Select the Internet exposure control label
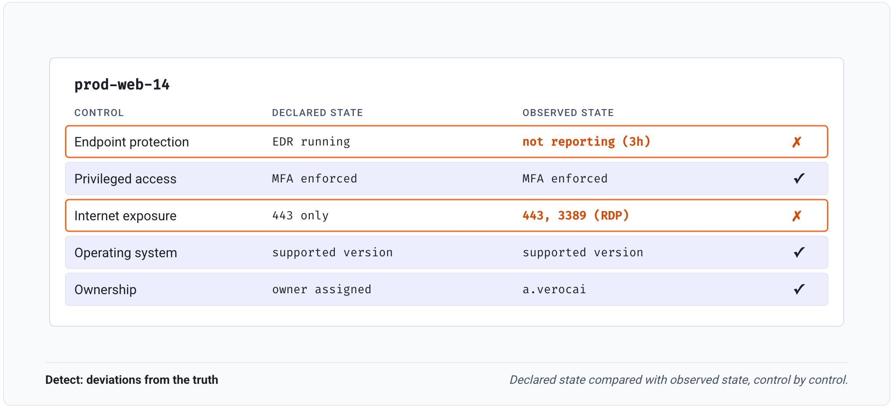The image size is (892, 408). point(125,216)
